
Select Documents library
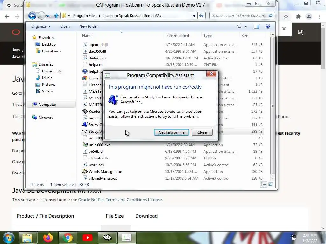pos(48,71)
